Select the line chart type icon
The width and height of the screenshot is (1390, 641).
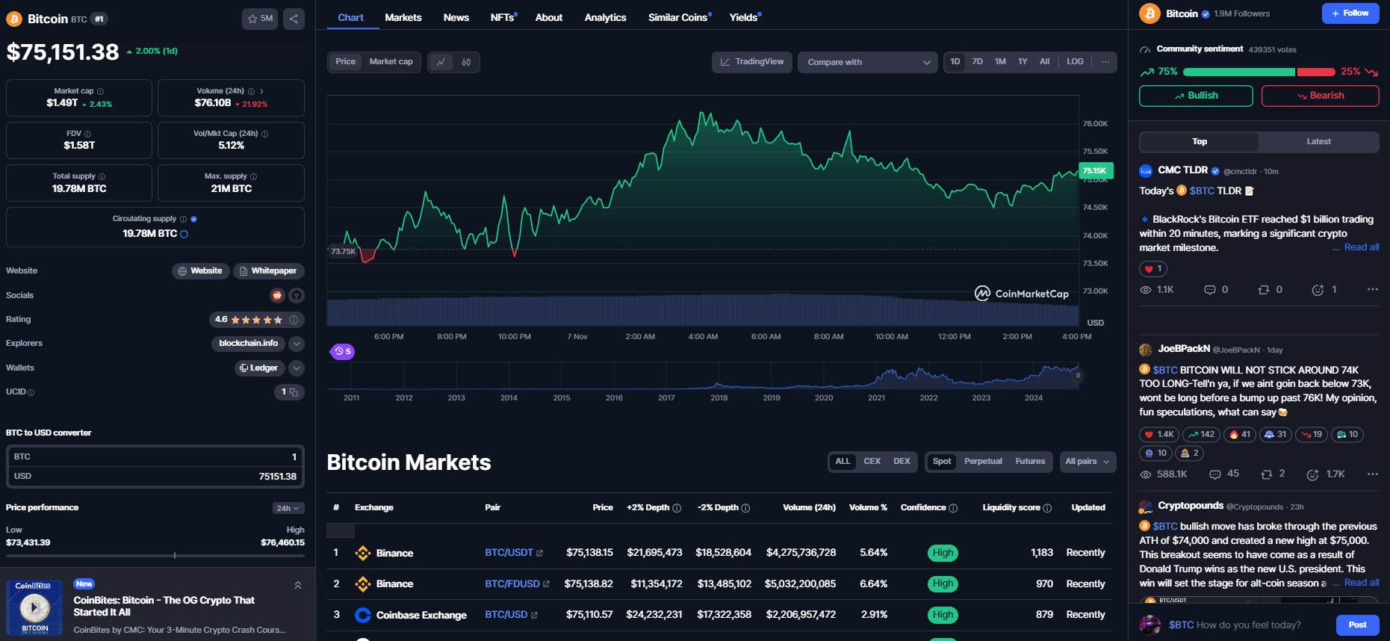[441, 62]
